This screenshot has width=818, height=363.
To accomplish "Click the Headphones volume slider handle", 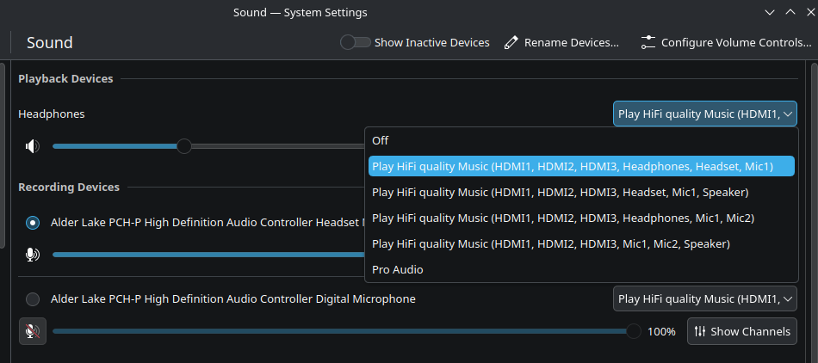I will (183, 146).
